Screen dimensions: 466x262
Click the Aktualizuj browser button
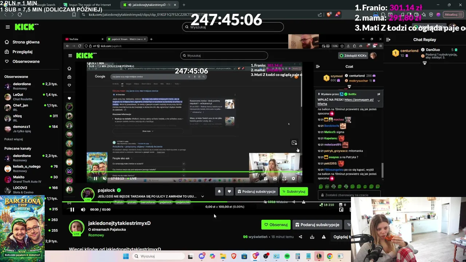point(453,15)
